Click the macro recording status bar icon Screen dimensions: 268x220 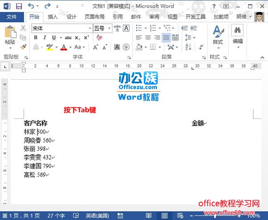pos(120,216)
